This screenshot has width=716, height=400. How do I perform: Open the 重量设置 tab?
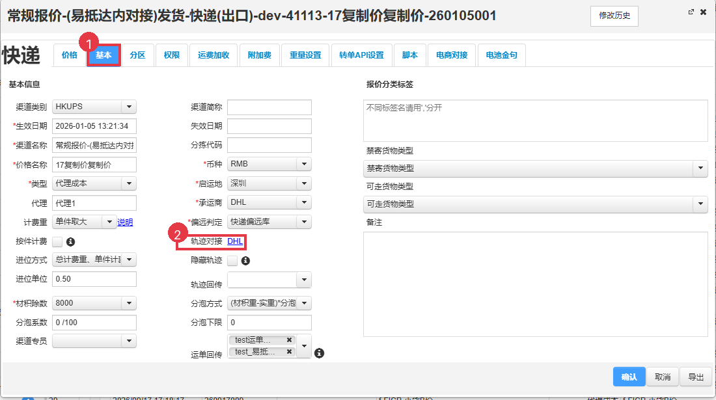[305, 55]
